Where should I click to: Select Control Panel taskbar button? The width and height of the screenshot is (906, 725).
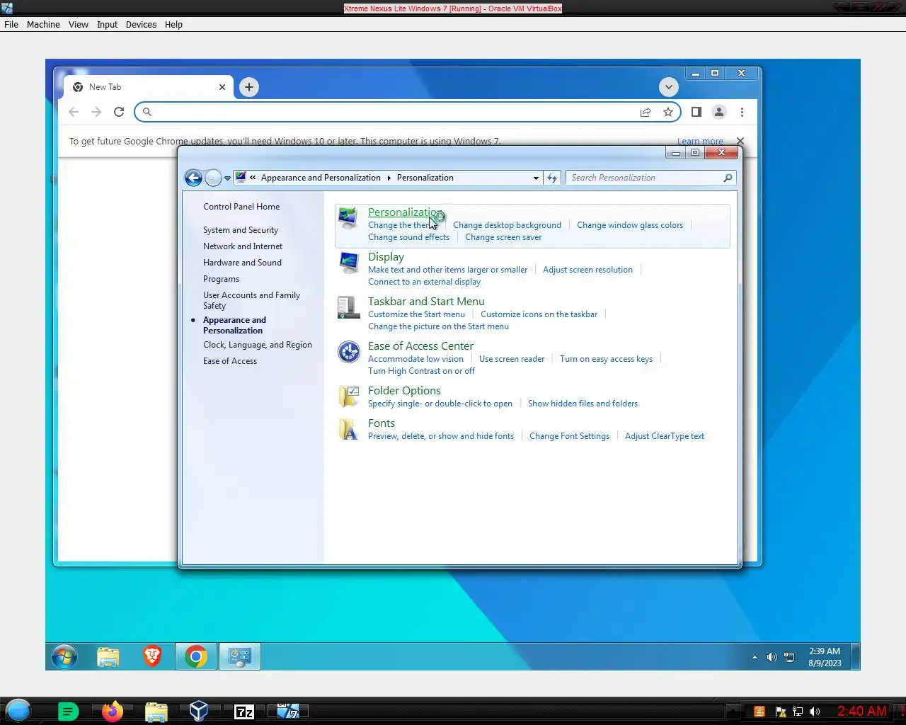[240, 657]
